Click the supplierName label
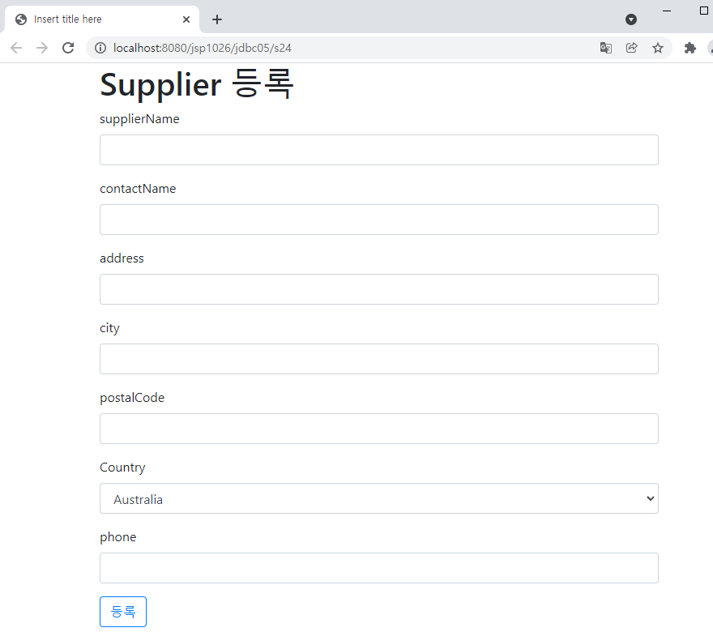The image size is (713, 632). tap(139, 119)
